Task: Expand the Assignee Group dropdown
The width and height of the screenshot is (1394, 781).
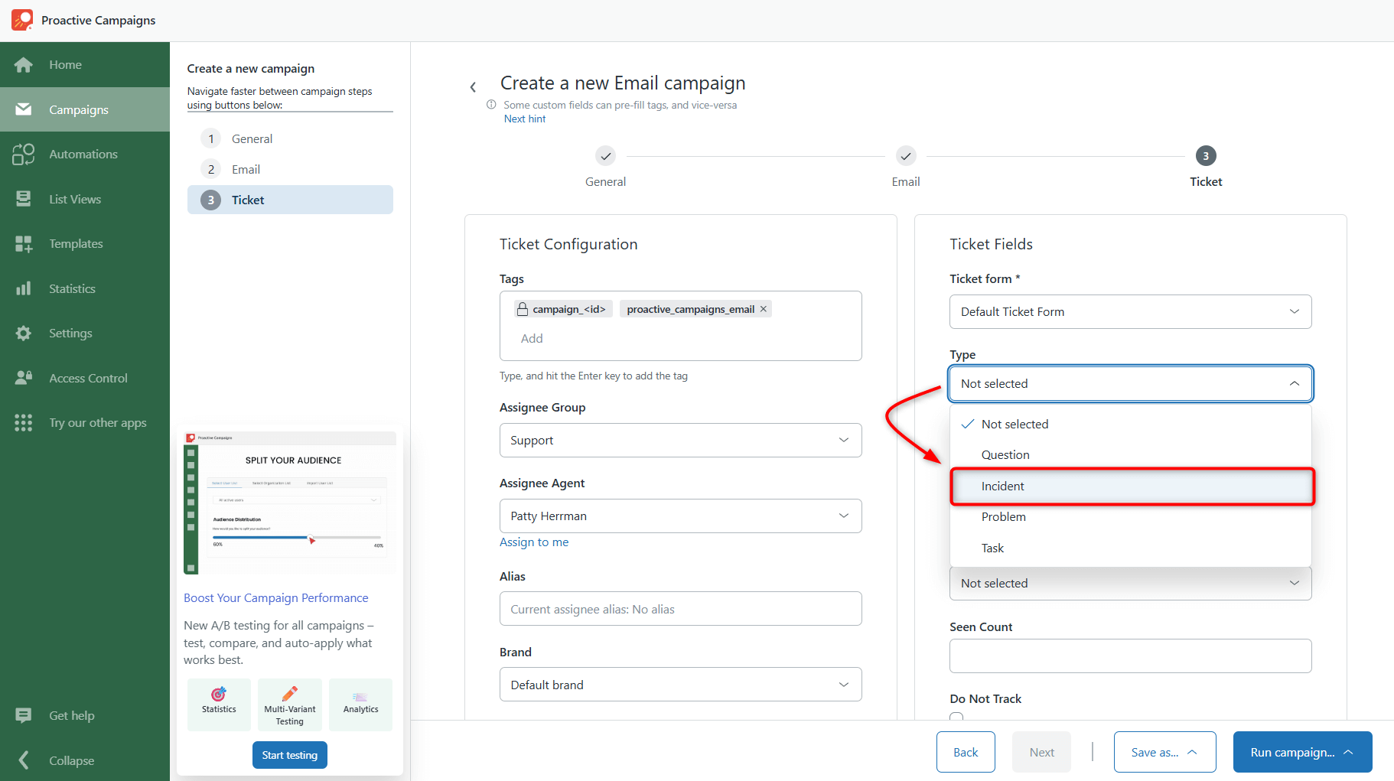Action: 679,440
